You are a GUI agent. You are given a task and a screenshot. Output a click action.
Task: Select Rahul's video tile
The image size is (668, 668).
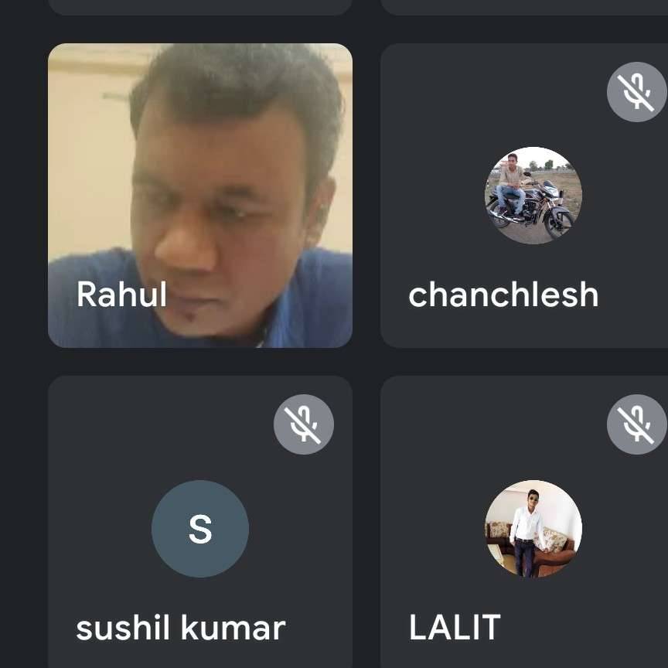click(x=200, y=196)
